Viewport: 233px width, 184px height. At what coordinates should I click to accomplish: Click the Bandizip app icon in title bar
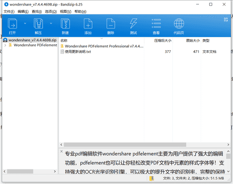click(x=6, y=5)
